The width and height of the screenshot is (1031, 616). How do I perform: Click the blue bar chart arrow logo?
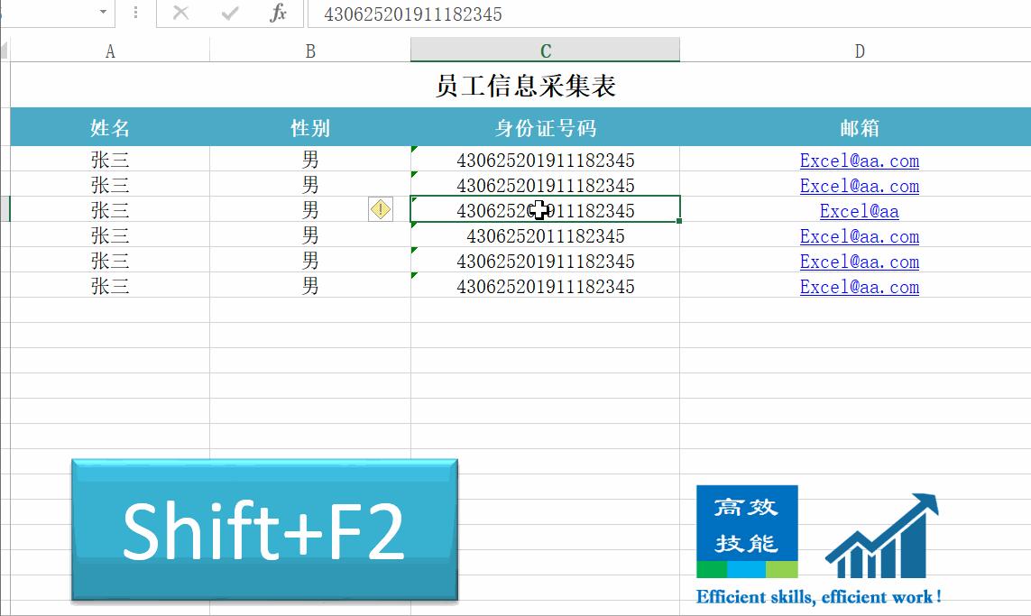pos(879,537)
